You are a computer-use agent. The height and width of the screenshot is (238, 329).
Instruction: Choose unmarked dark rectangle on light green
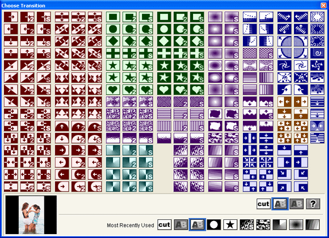coord(113,17)
